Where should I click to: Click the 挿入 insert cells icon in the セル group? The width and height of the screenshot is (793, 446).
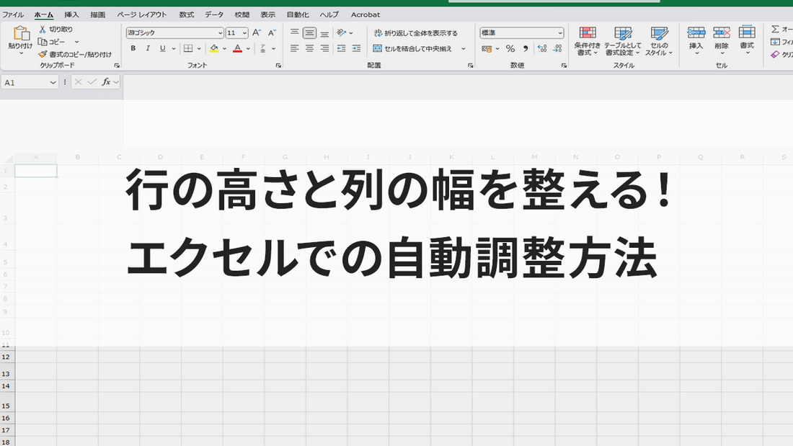[x=696, y=41]
